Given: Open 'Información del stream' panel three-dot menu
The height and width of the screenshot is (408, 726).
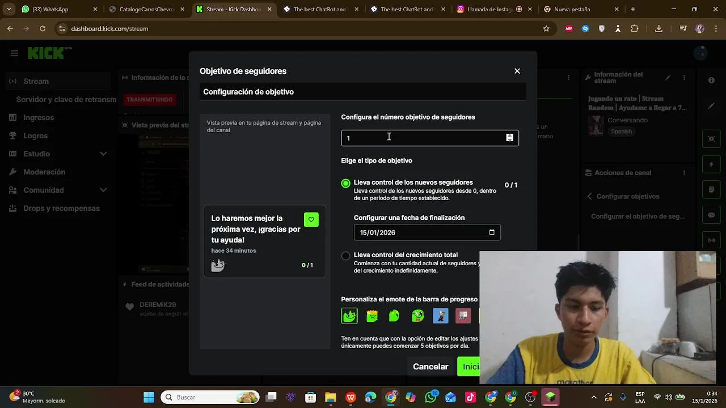Looking at the screenshot, I should (685, 78).
